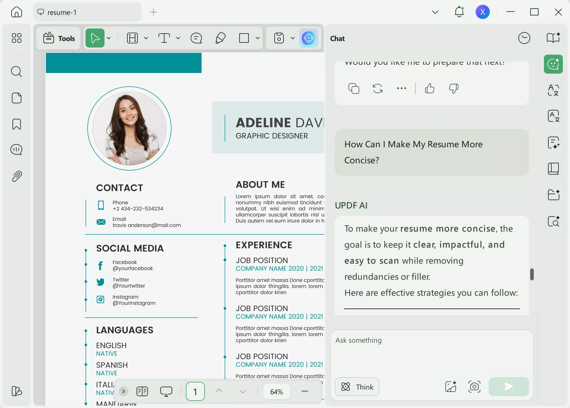Open the search icon in the left sidebar
This screenshot has width=570, height=408.
[16, 72]
